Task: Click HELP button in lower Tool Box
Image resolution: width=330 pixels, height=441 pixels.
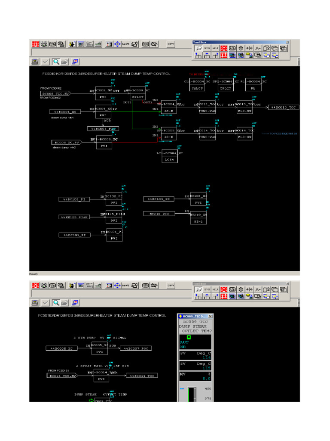Action: [x=215, y=289]
